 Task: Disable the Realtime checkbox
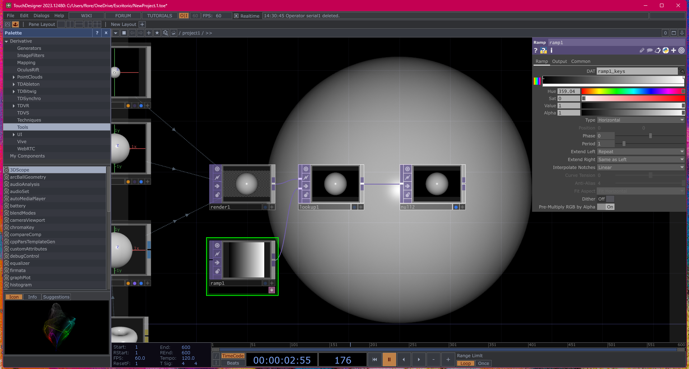tap(236, 15)
